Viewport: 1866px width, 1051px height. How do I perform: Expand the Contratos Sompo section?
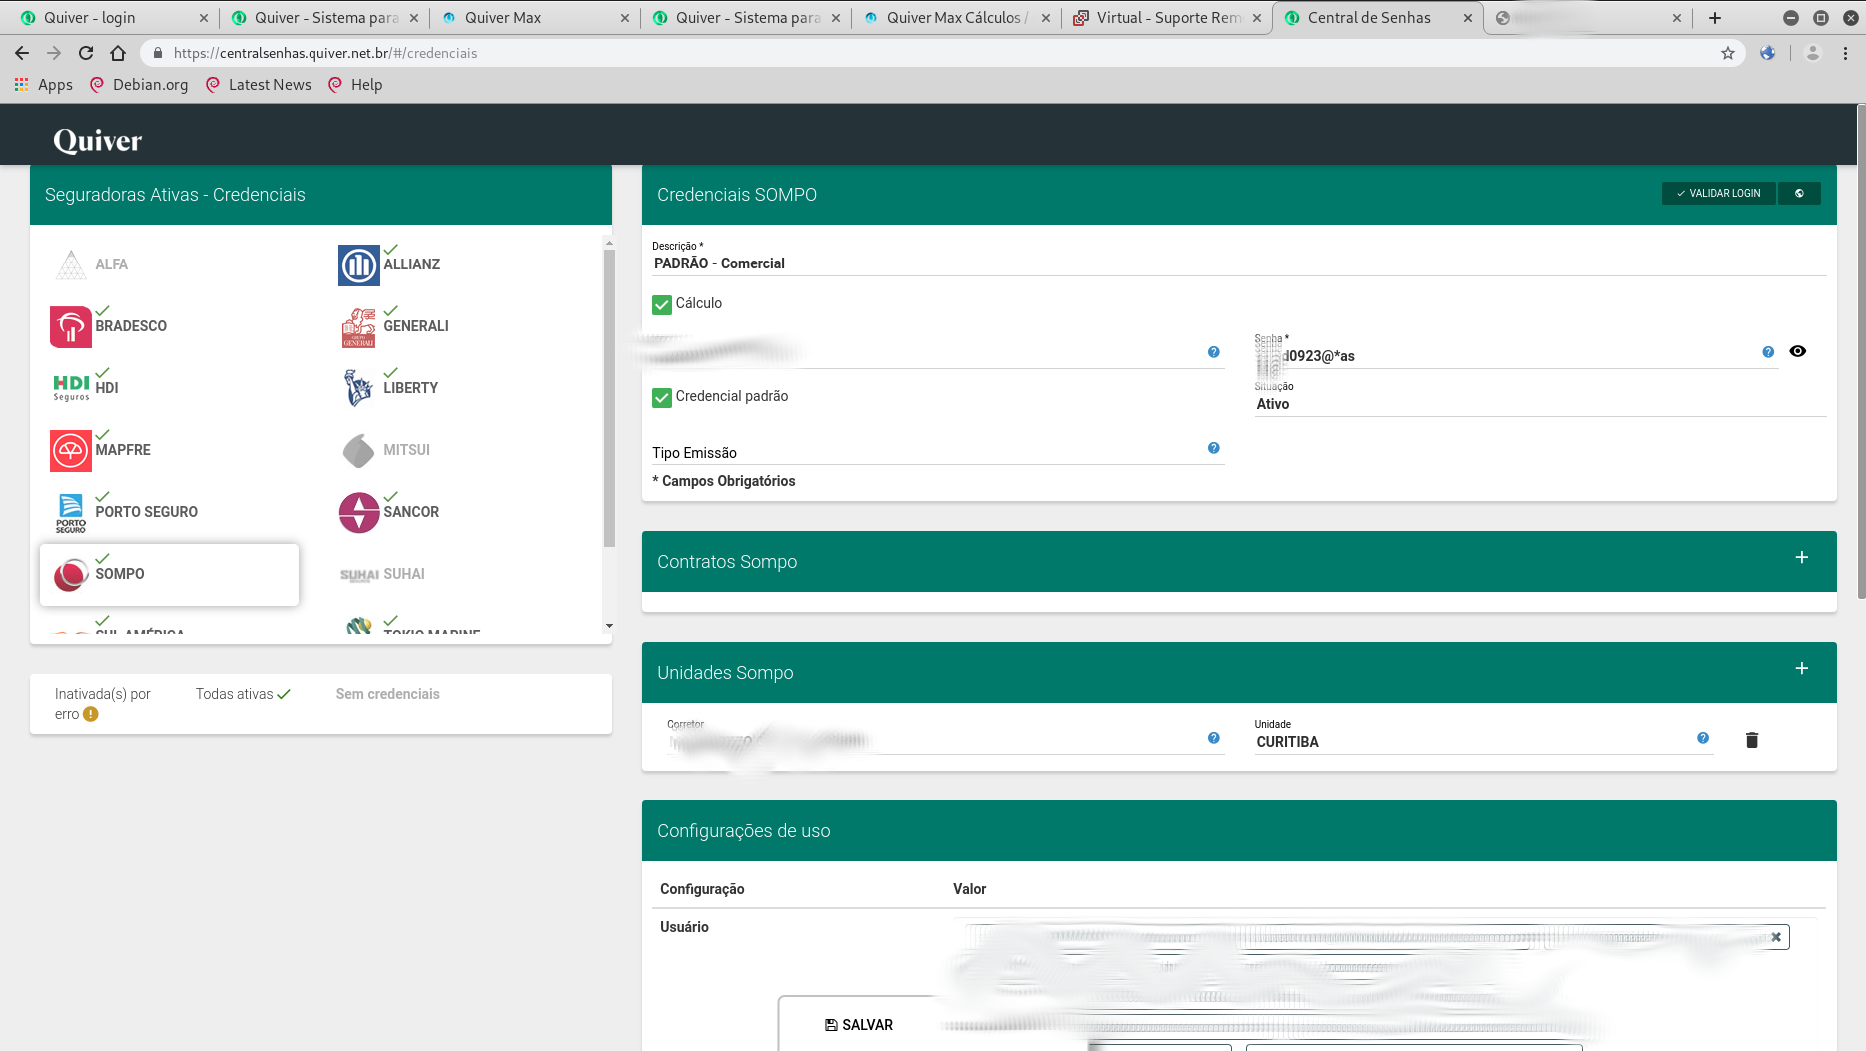tap(1802, 558)
